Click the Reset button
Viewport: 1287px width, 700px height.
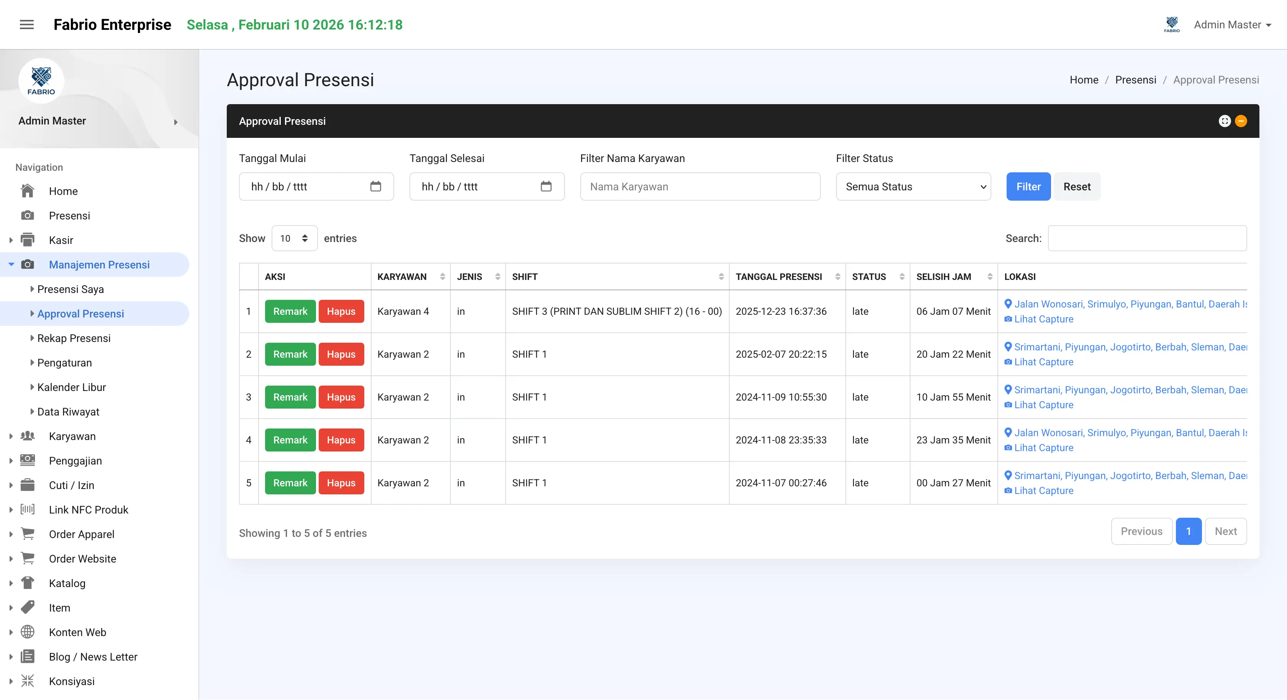(x=1077, y=186)
